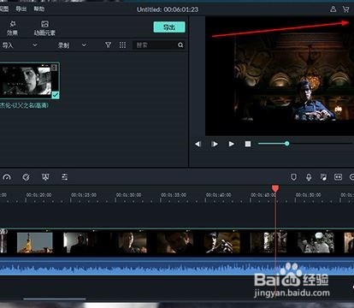Open the user account icon
The width and height of the screenshot is (354, 308).
point(333,9)
